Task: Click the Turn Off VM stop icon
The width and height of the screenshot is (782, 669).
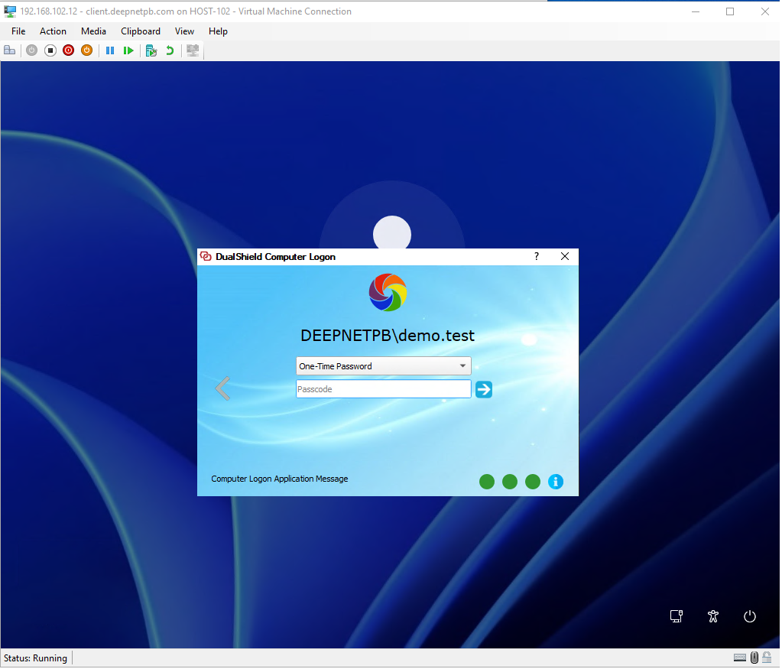Action: pos(50,50)
